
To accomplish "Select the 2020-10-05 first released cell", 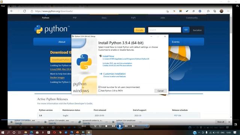I will point(99,115).
